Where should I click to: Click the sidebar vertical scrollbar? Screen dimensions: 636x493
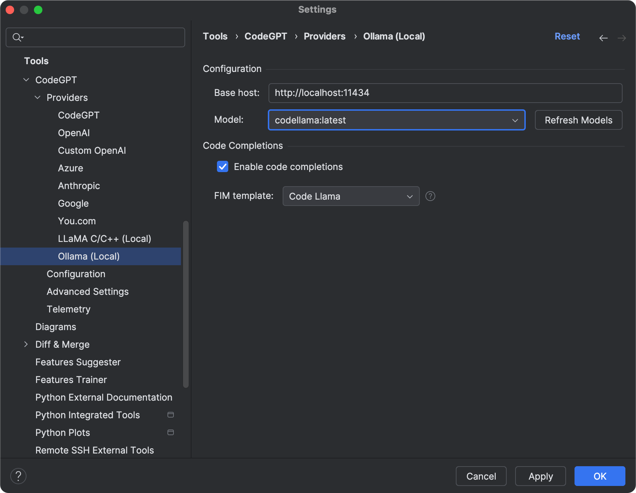186,303
